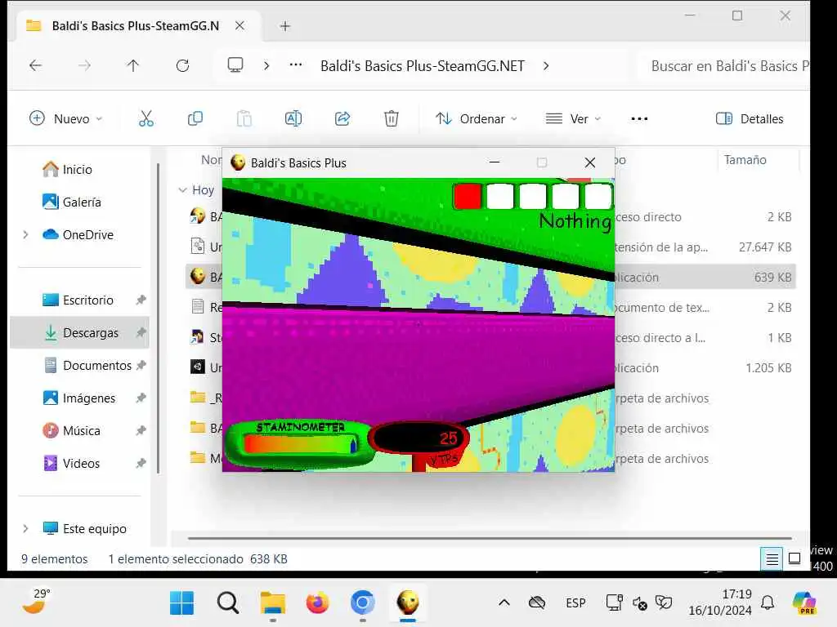Image resolution: width=837 pixels, height=627 pixels.
Task: Click the Staminometer bar in game
Action: (x=300, y=443)
